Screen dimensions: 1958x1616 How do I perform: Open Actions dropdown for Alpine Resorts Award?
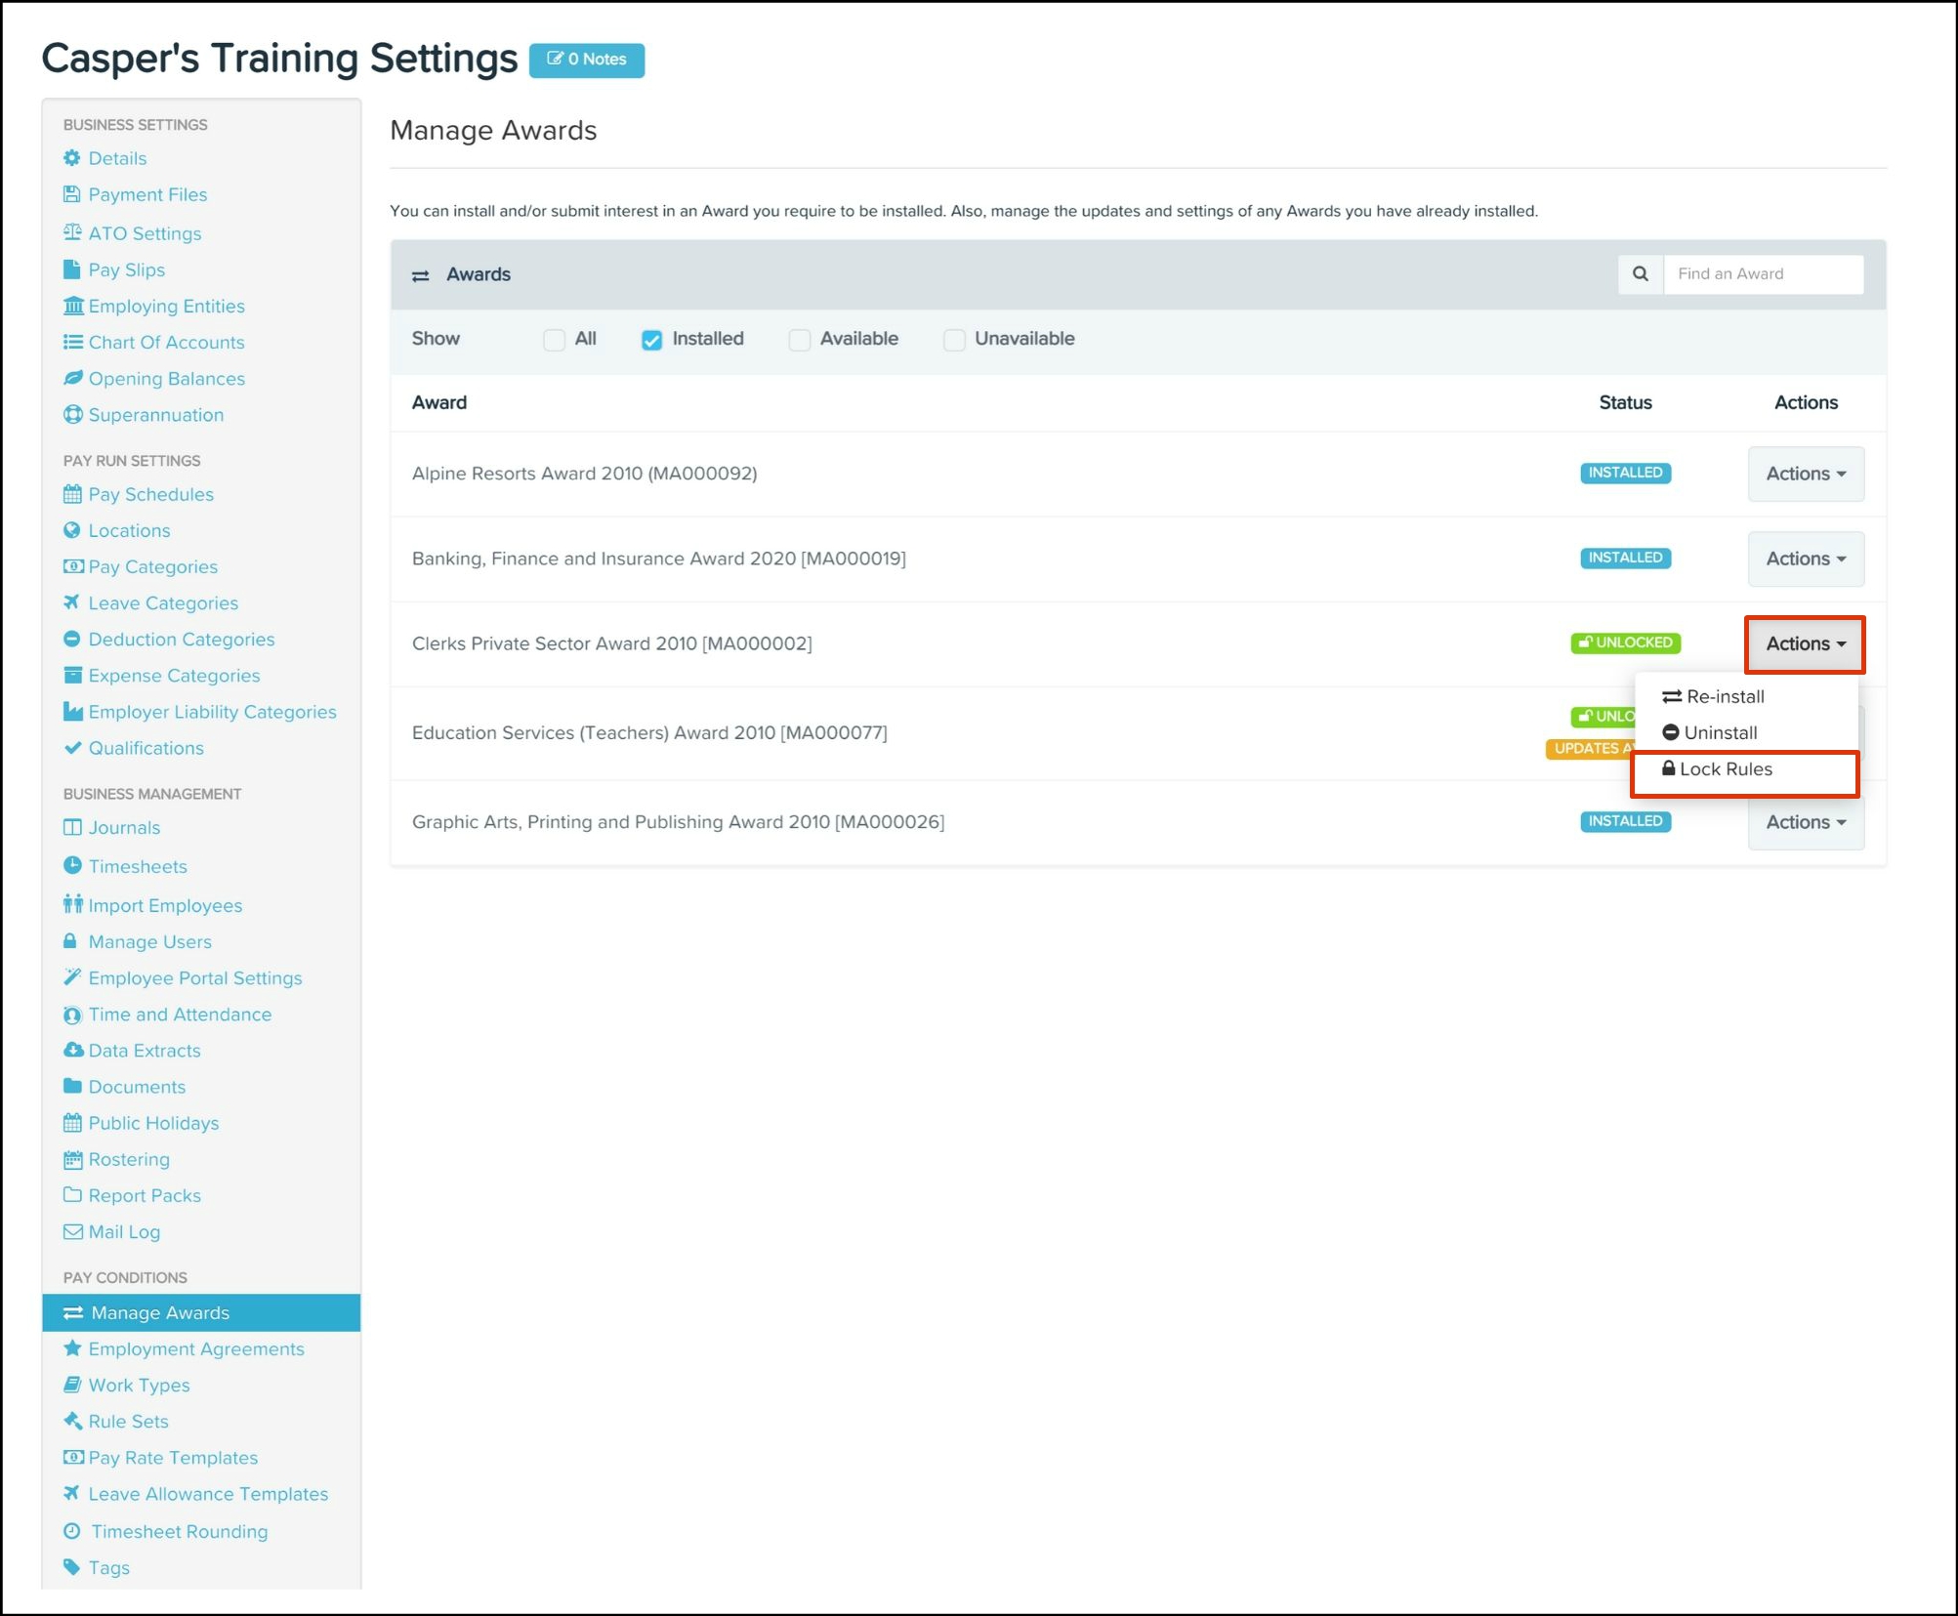click(x=1805, y=474)
